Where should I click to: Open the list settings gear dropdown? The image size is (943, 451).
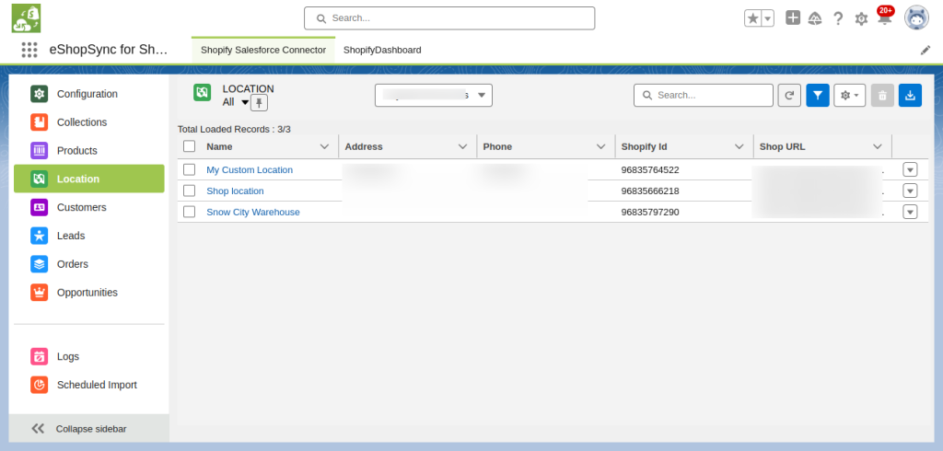849,95
